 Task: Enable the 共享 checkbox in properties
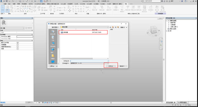click(18, 49)
